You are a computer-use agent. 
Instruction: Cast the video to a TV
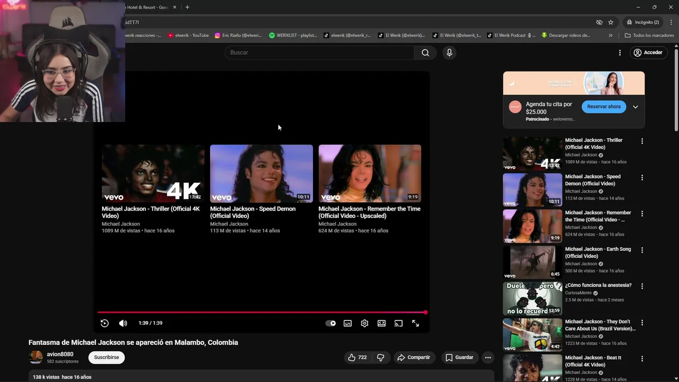[x=398, y=323]
